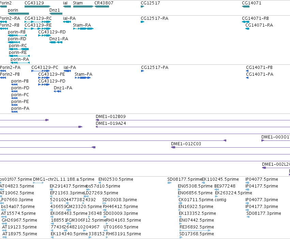
Task: Select the "RH63191.5prime" EST label
Action: tap(124, 234)
